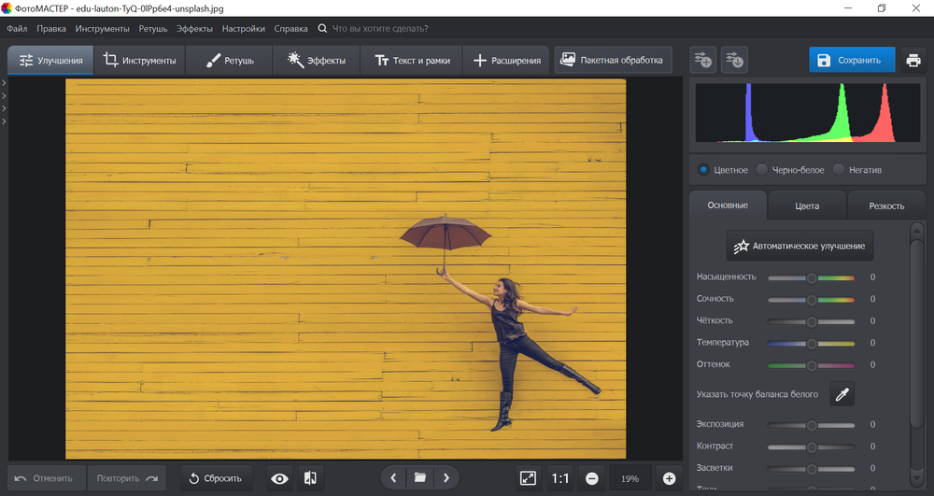Click the fit-to-screen zoom icon

pyautogui.click(x=528, y=478)
